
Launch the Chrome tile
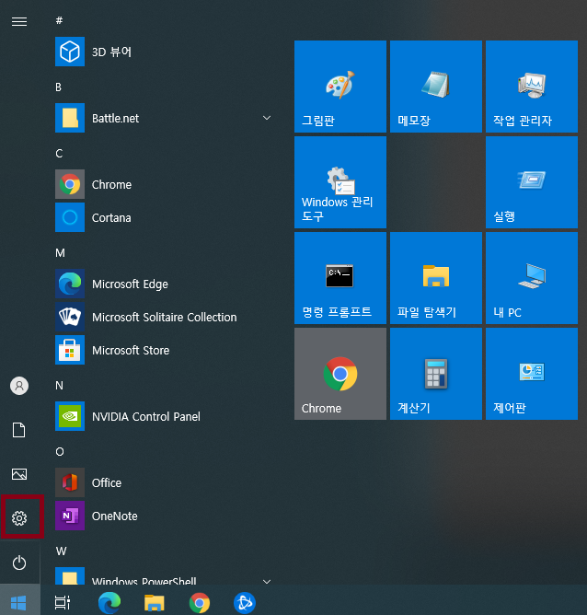tap(340, 374)
